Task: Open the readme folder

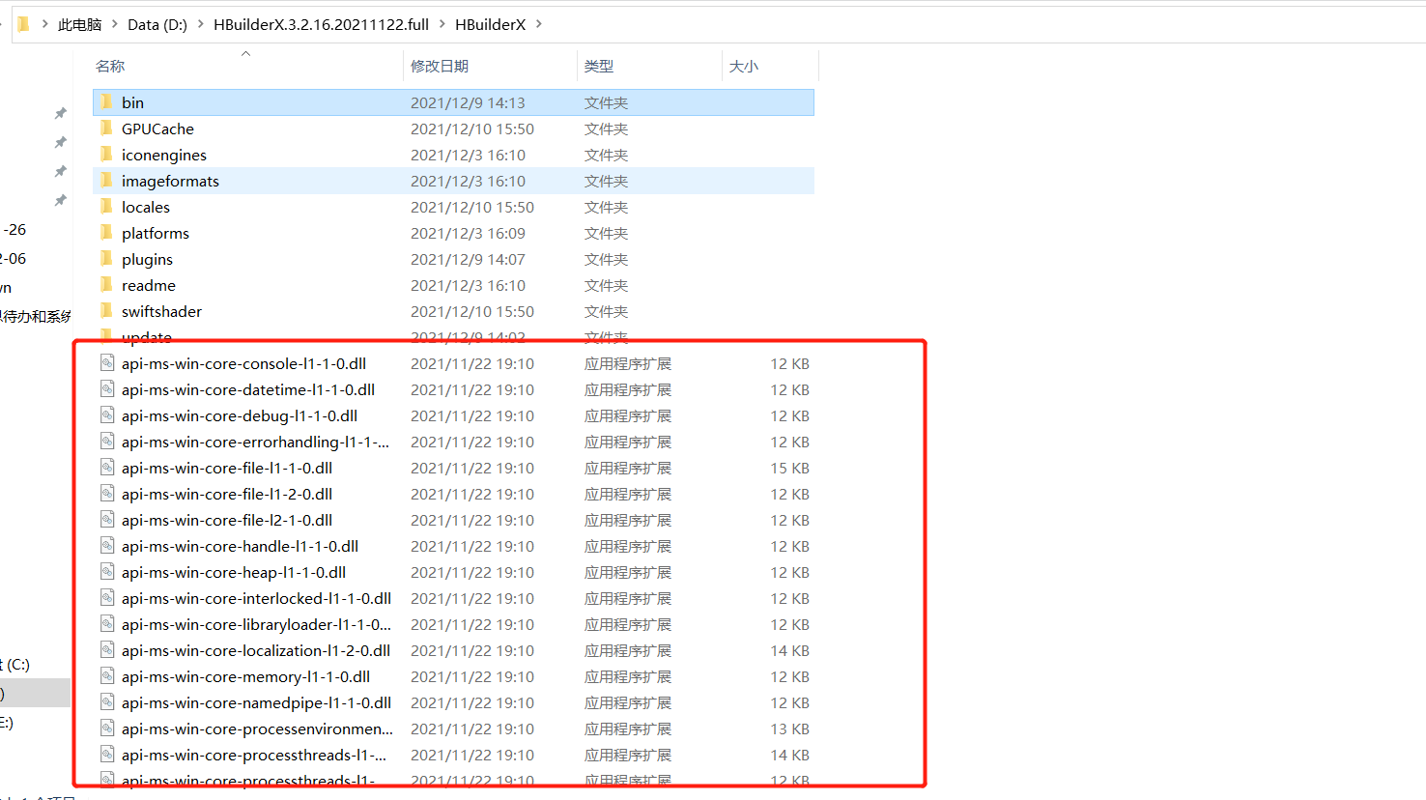Action: (x=148, y=284)
